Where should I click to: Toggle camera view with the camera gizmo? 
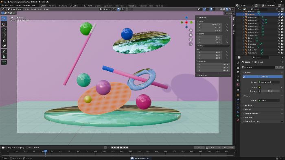(x=191, y=39)
